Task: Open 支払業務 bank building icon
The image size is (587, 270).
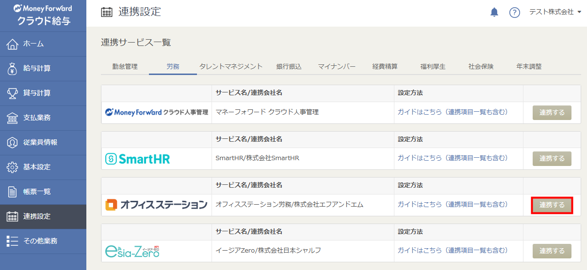Action: [13, 118]
